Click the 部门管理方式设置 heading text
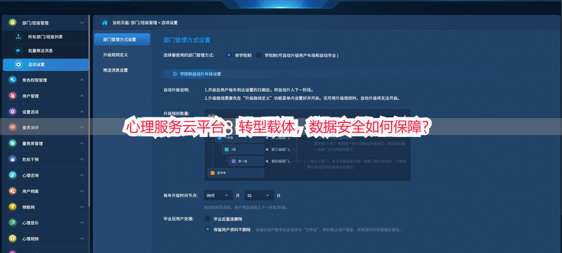The height and width of the screenshot is (253, 562). pos(186,40)
